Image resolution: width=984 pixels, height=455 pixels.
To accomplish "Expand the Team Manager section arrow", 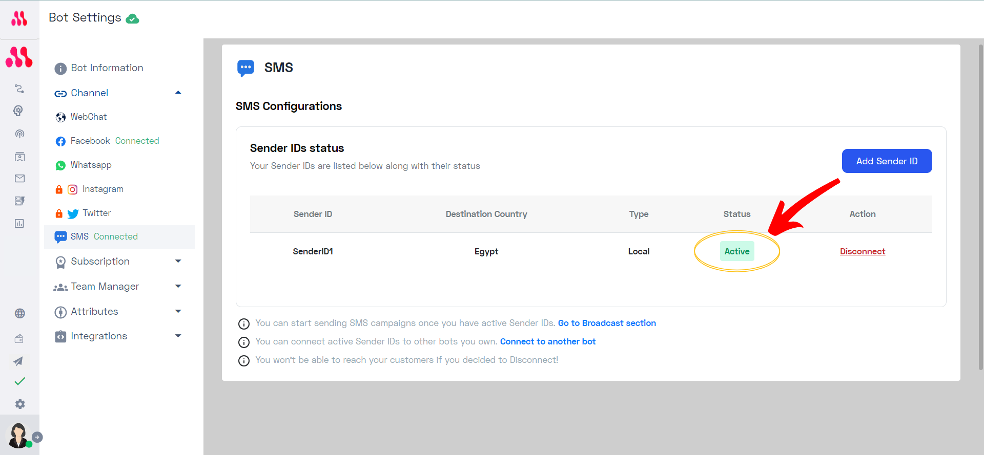I will coord(178,286).
